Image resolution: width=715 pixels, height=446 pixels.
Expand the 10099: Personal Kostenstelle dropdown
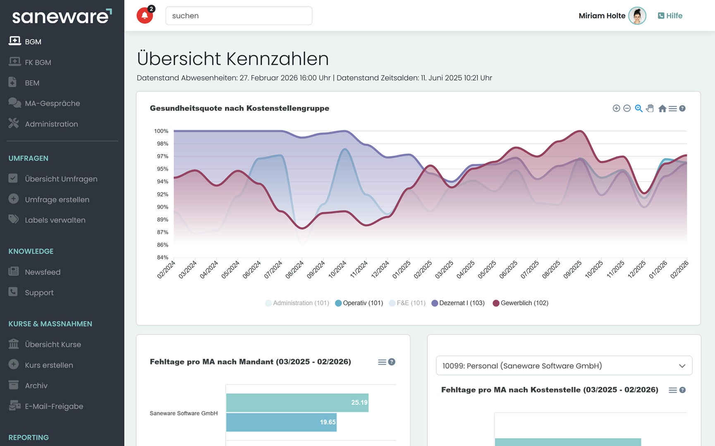click(564, 366)
